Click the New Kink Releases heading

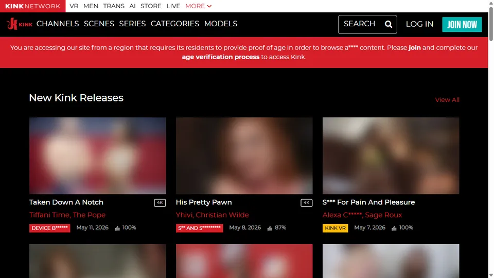pyautogui.click(x=76, y=98)
